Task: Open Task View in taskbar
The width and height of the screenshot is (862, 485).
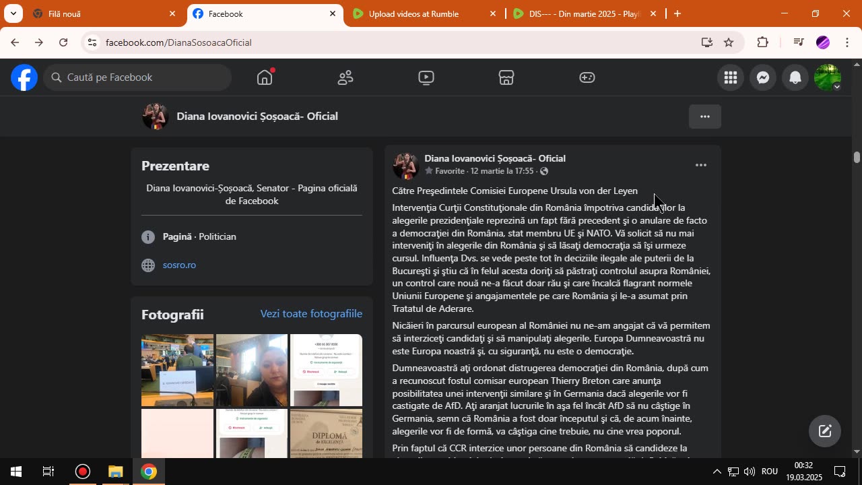Action: [x=48, y=472]
